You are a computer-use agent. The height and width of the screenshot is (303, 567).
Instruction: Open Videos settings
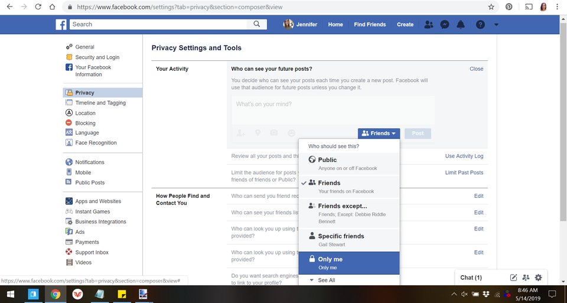(83, 262)
